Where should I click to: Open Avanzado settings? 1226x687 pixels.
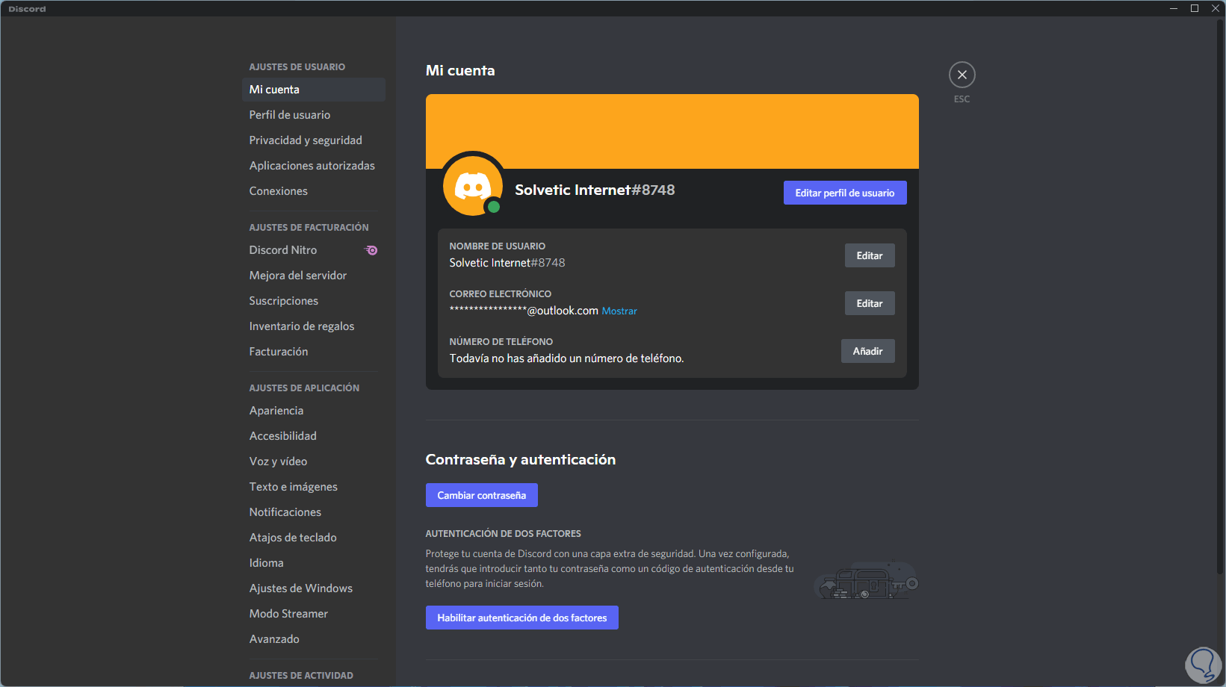[314, 639]
